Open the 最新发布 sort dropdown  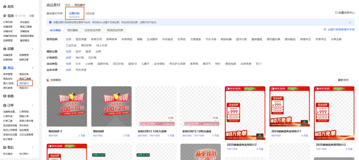tap(345, 80)
